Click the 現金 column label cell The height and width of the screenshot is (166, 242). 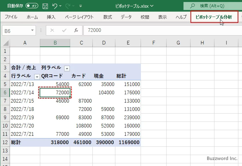[x=104, y=76]
